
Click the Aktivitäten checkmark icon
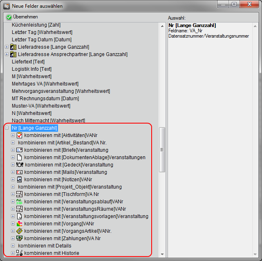point(19,135)
